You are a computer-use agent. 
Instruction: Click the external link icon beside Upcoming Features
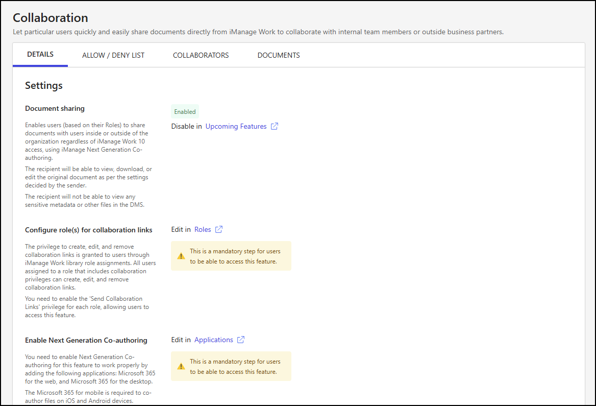point(275,126)
